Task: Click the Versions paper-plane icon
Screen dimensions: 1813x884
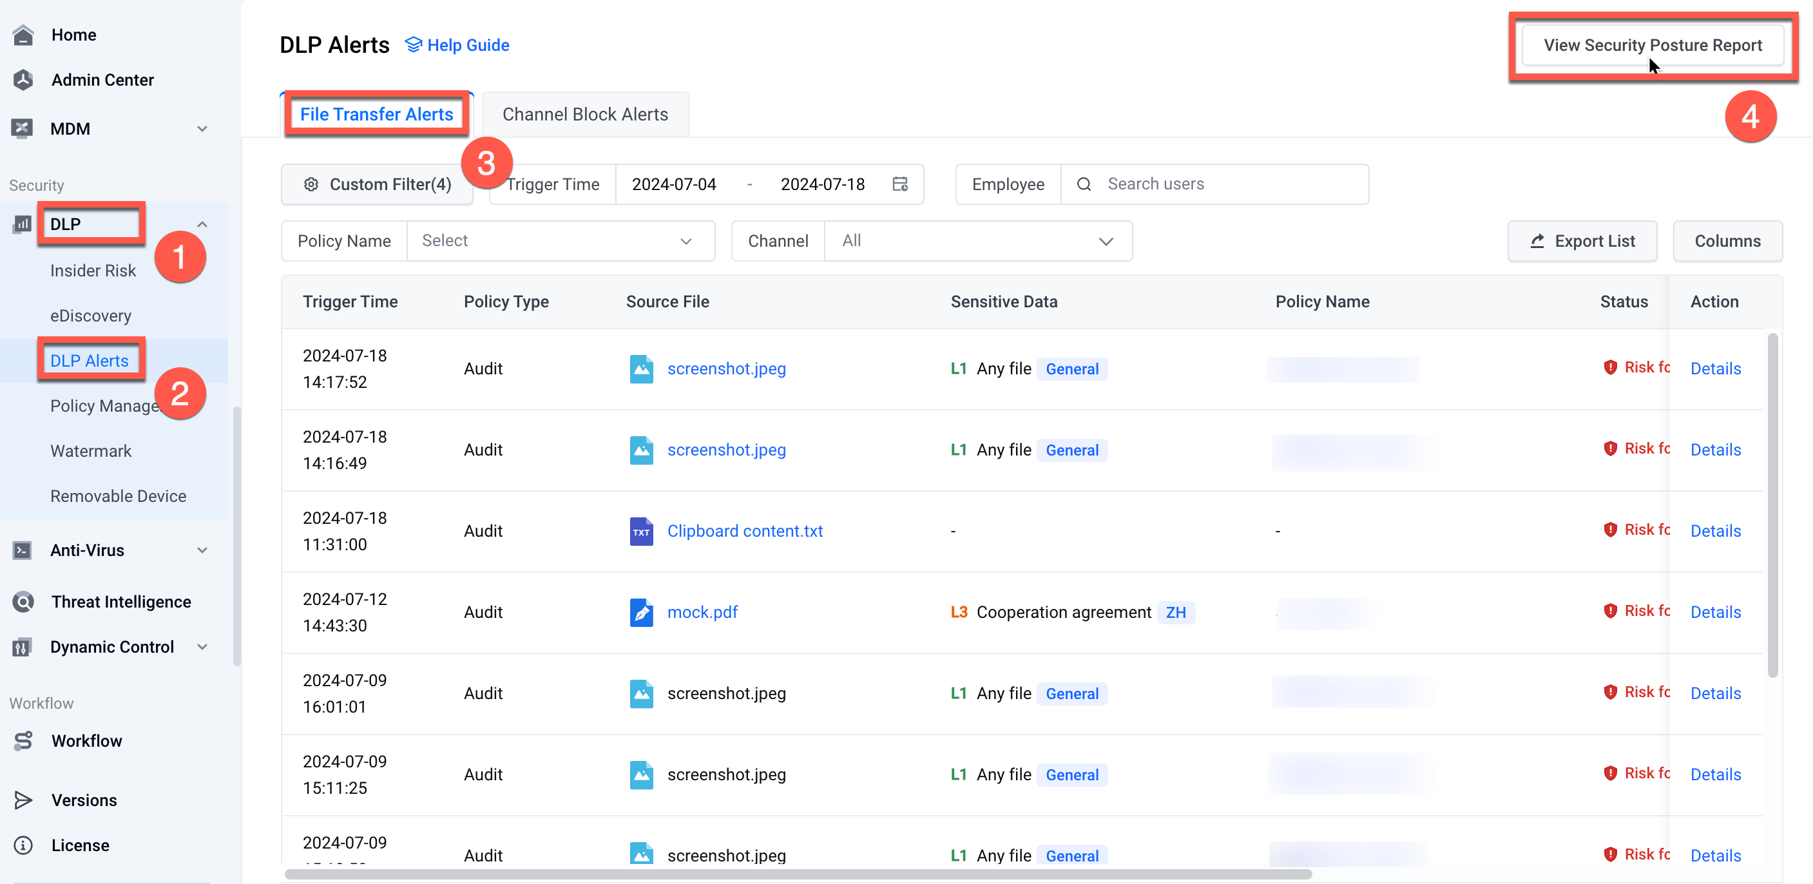Action: point(23,800)
